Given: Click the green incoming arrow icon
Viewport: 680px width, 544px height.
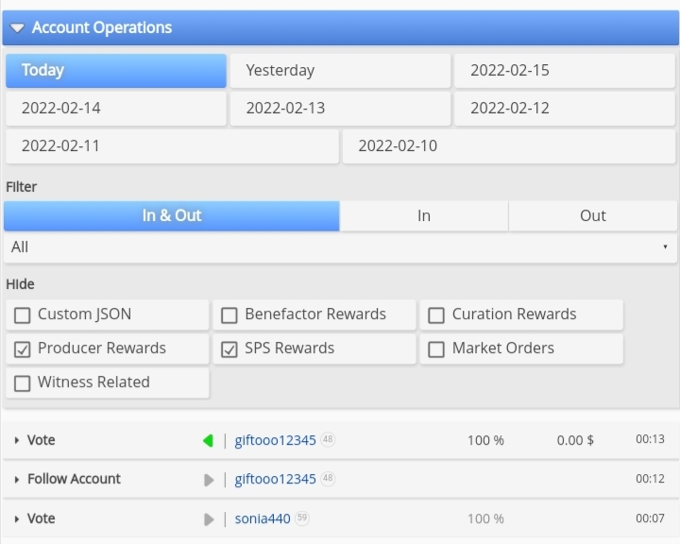Looking at the screenshot, I should 208,441.
